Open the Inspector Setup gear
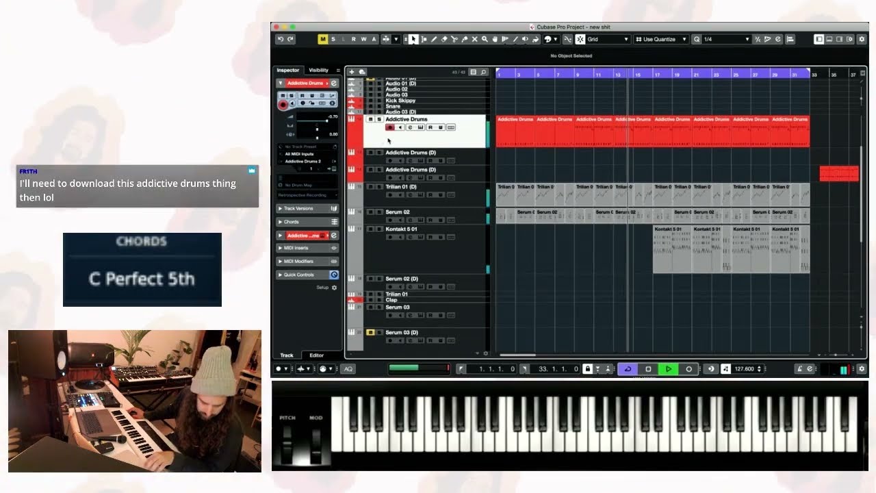876x493 pixels. tap(335, 288)
